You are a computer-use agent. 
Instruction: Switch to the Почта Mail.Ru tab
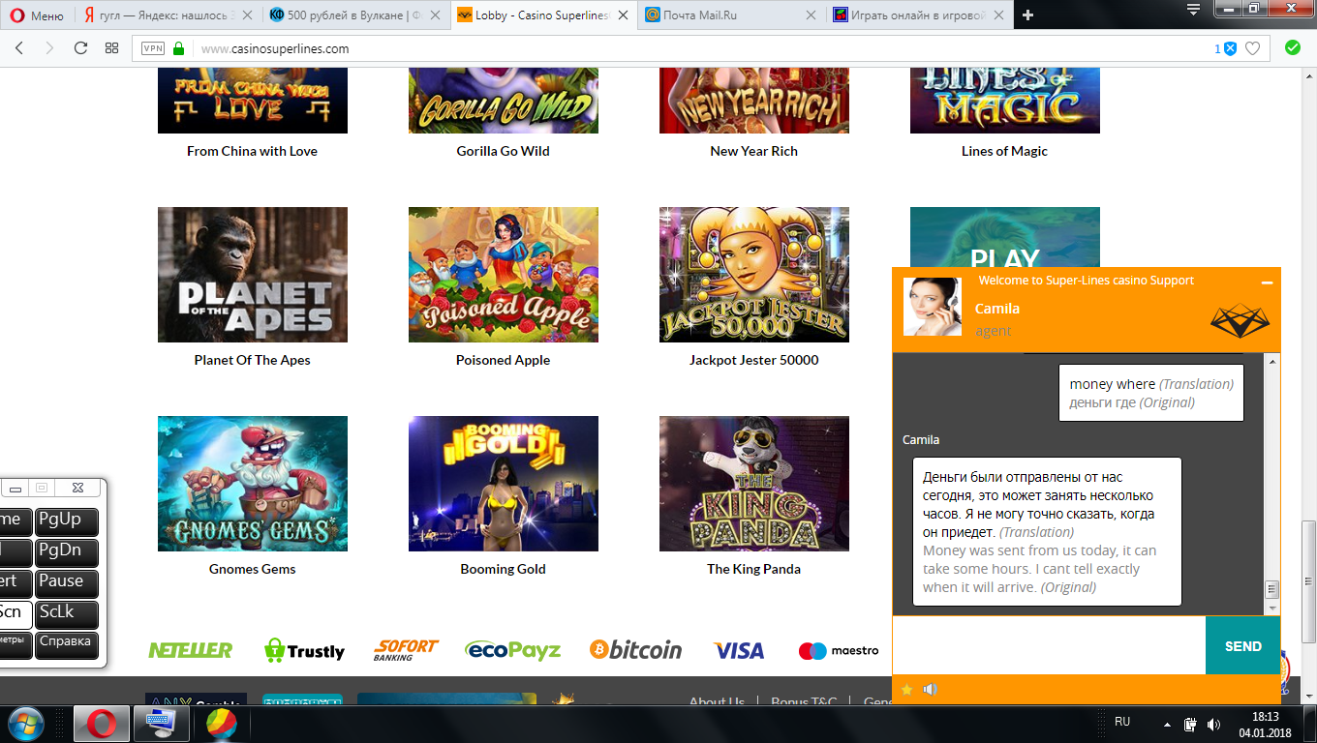click(733, 15)
